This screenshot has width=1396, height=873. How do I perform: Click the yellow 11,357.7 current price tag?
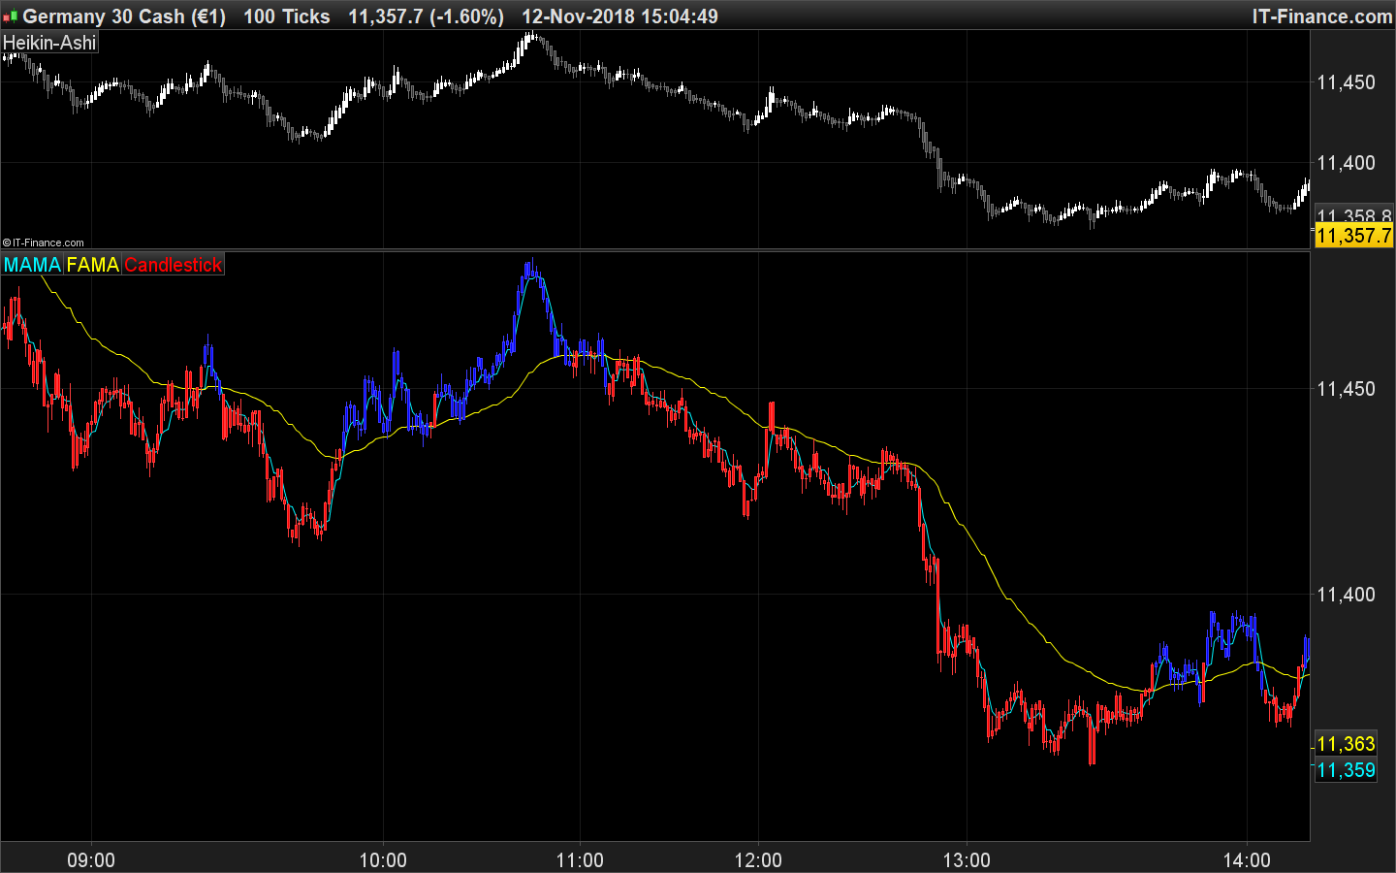(1353, 236)
